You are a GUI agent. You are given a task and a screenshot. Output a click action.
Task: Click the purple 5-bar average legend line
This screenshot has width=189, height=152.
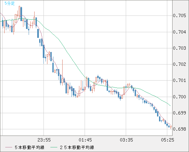click(9, 147)
